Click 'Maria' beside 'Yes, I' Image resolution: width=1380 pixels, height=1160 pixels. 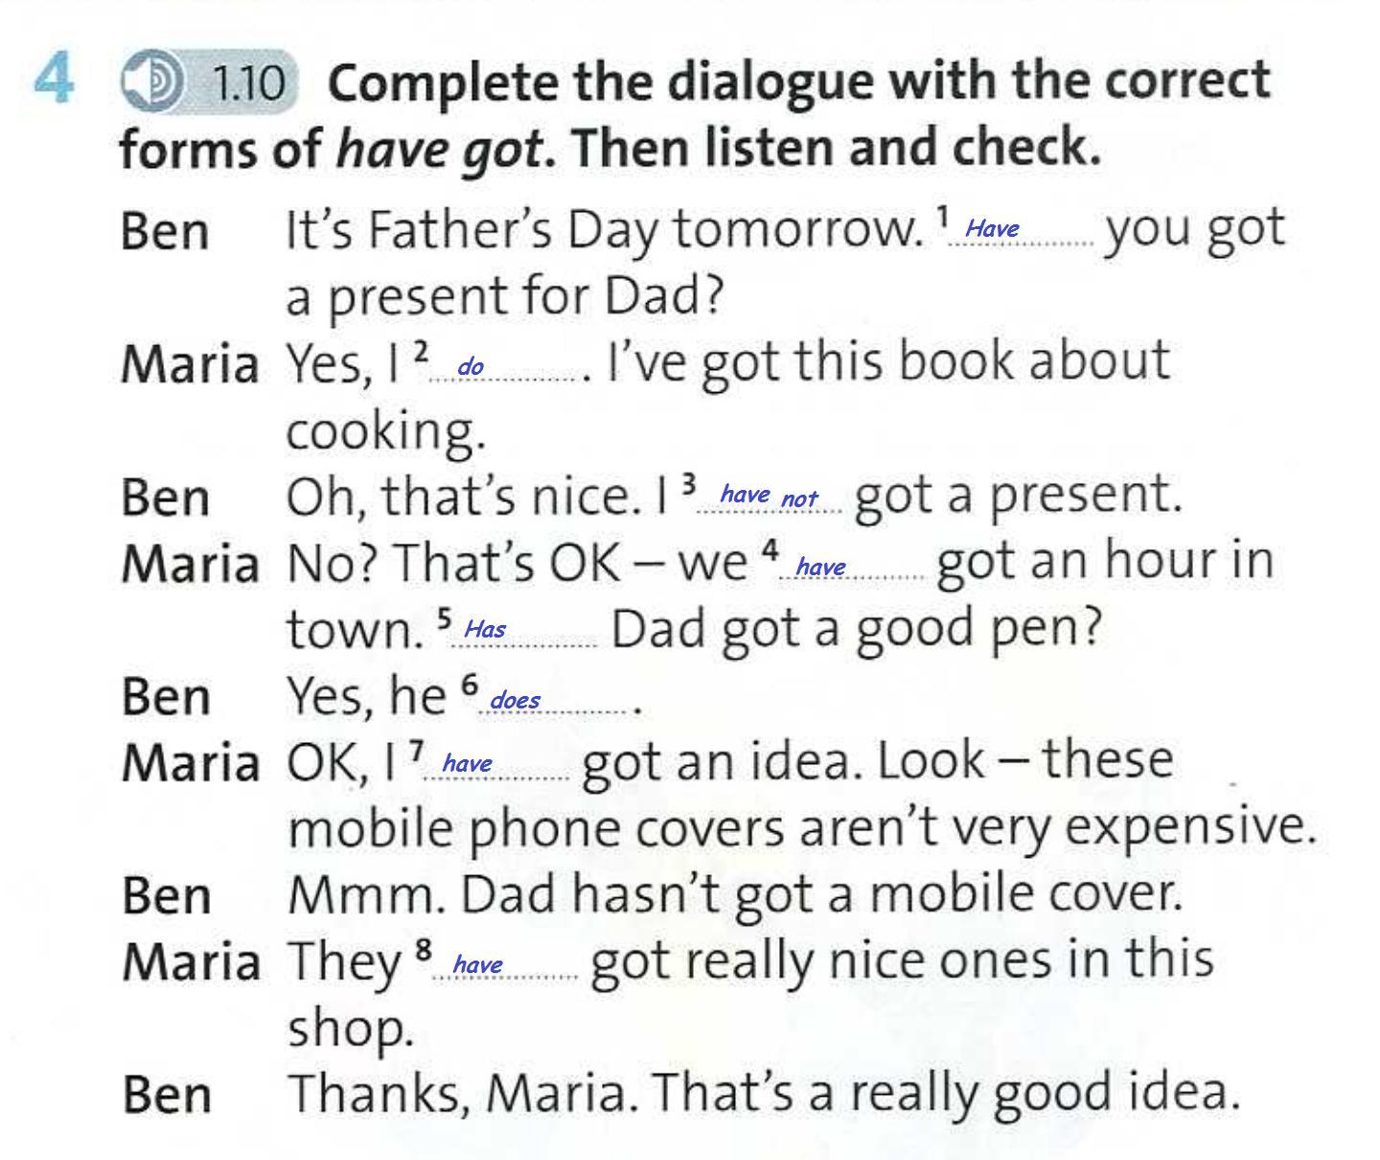pyautogui.click(x=190, y=365)
